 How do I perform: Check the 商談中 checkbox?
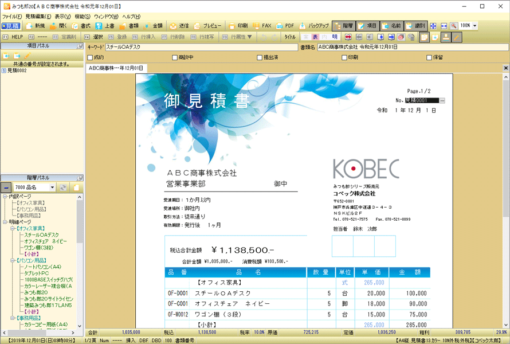pos(175,57)
